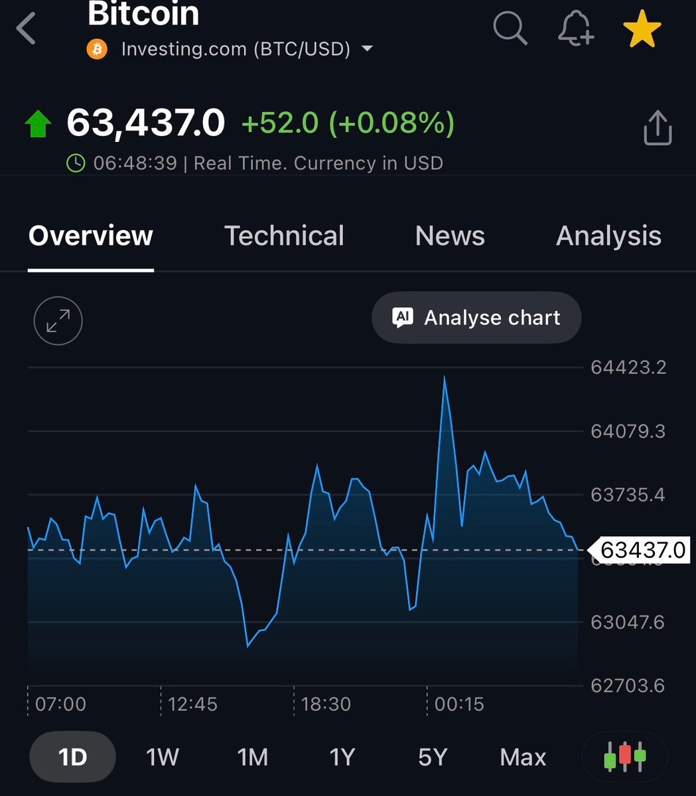The image size is (696, 796).
Task: Select the Max time range
Action: pyautogui.click(x=523, y=757)
